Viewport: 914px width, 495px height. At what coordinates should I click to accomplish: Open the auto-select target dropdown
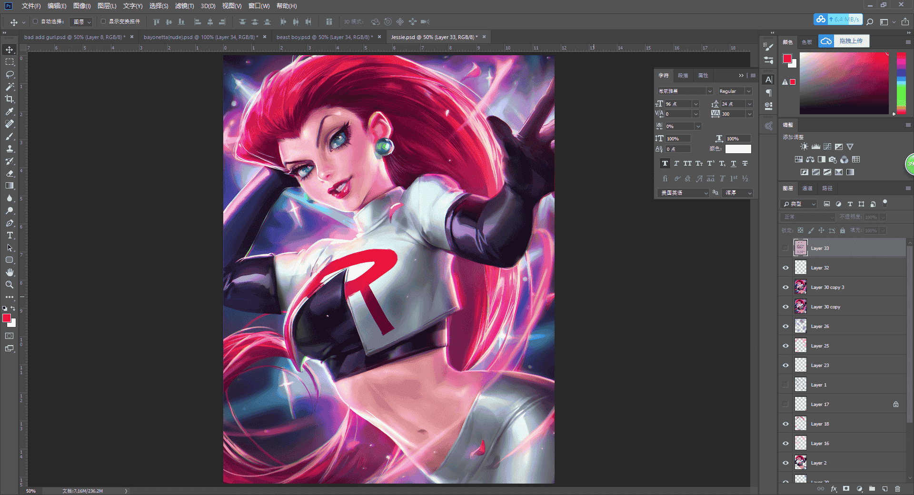[x=81, y=22]
